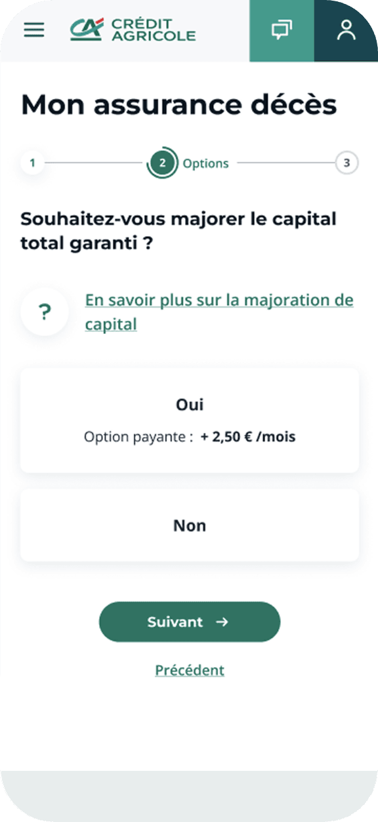Click the question heading about majorer le capital
The width and height of the screenshot is (378, 822).
click(x=178, y=230)
